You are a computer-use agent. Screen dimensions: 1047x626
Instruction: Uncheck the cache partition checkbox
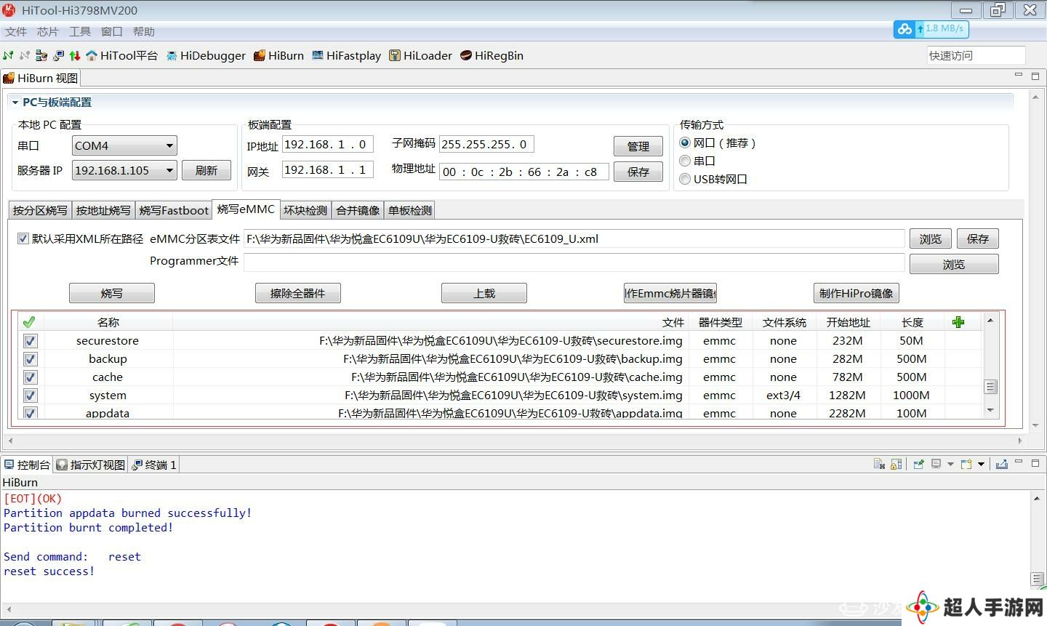30,377
